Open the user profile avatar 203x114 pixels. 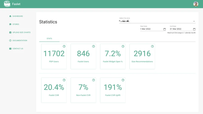(196, 4)
